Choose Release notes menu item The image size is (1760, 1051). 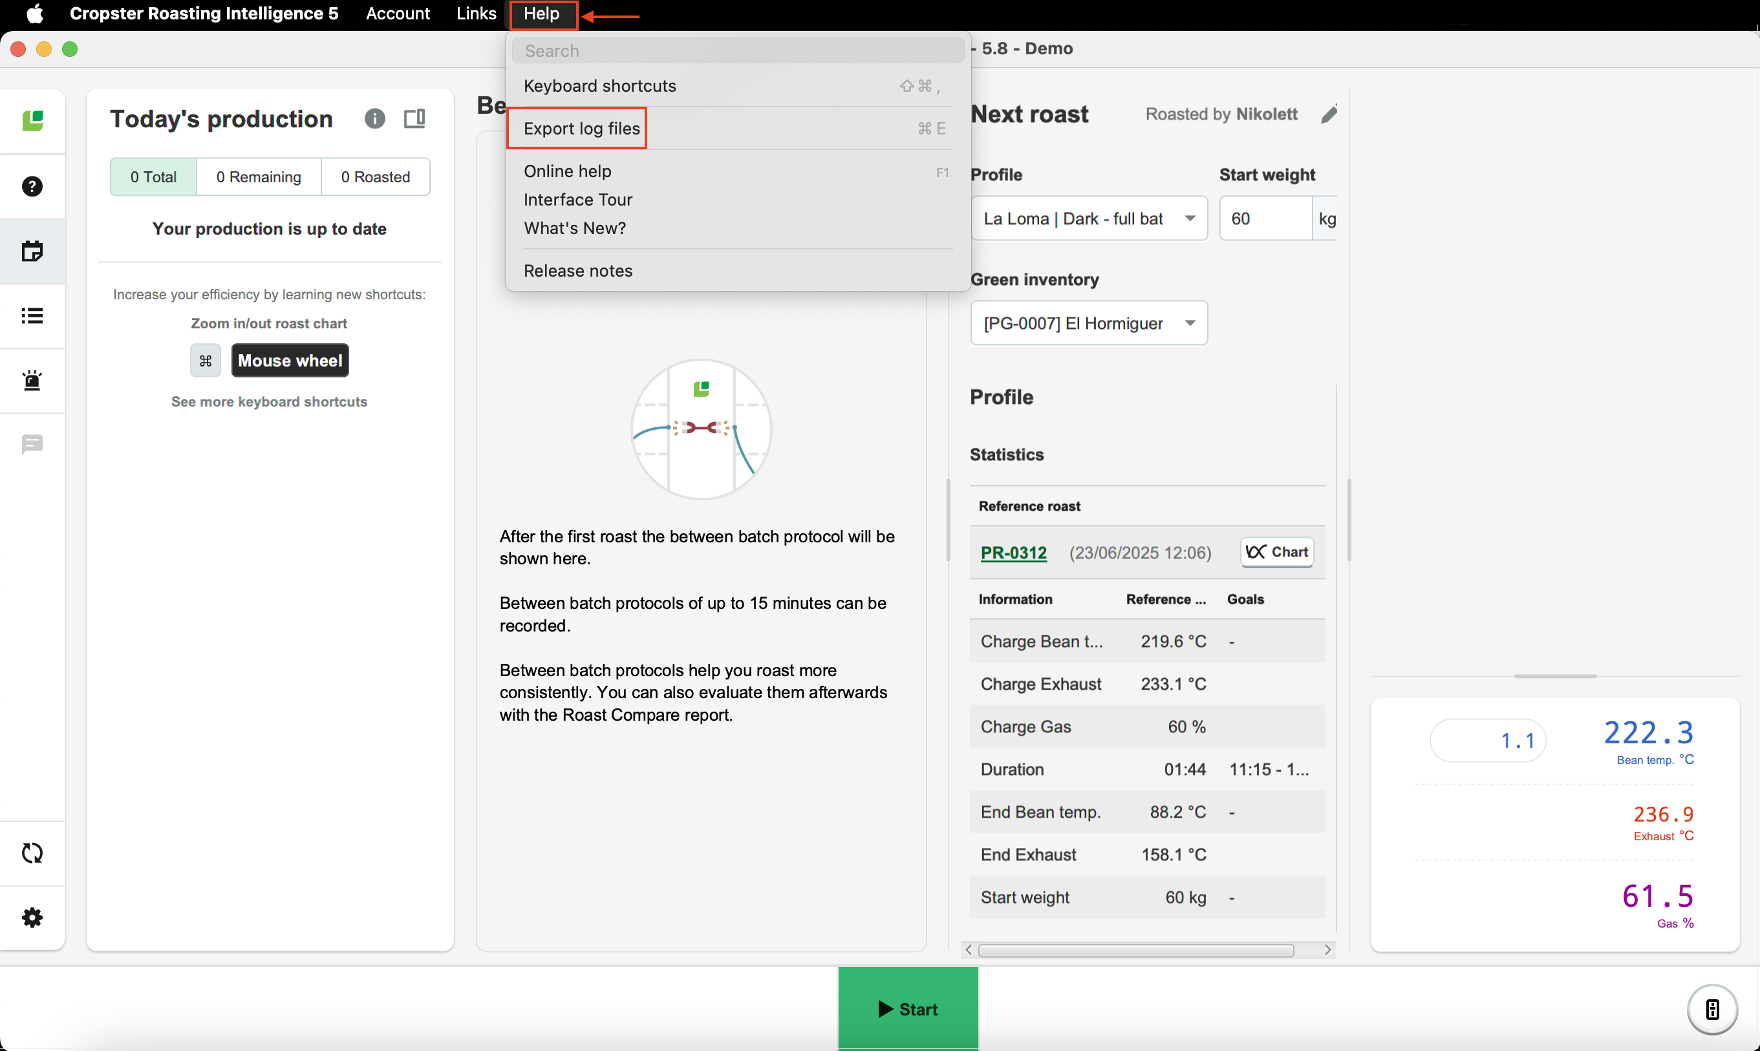738,271
